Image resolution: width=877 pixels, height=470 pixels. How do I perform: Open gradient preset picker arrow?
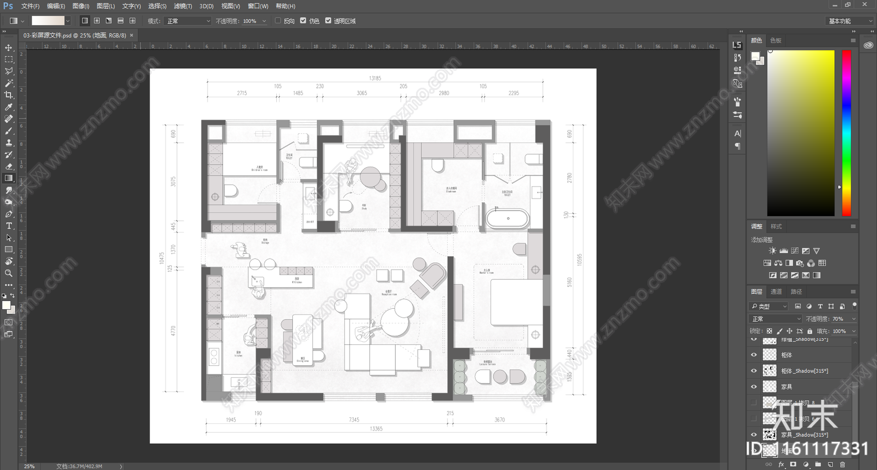point(68,21)
